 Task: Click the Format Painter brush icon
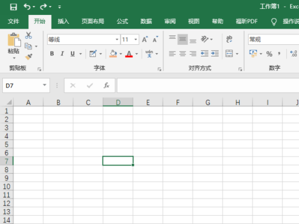tap(29, 57)
